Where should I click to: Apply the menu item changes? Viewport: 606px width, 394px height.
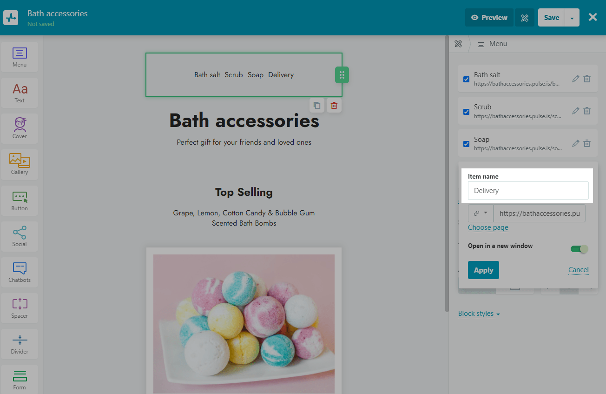[x=483, y=270]
